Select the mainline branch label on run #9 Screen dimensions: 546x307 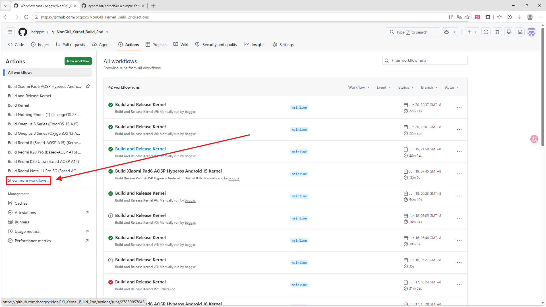pyautogui.click(x=299, y=107)
